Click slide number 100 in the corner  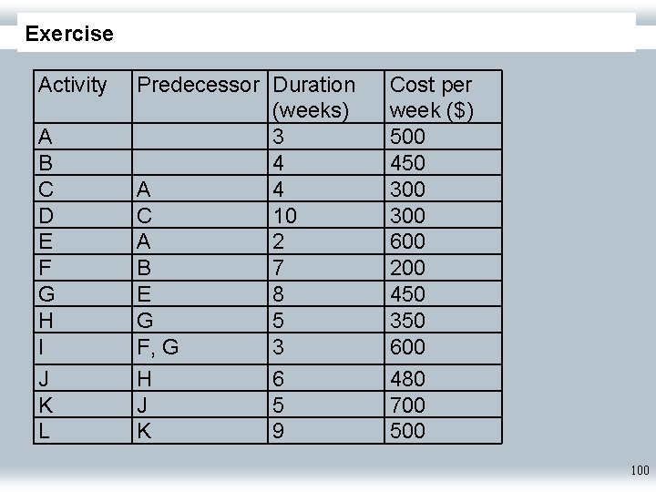pos(639,470)
